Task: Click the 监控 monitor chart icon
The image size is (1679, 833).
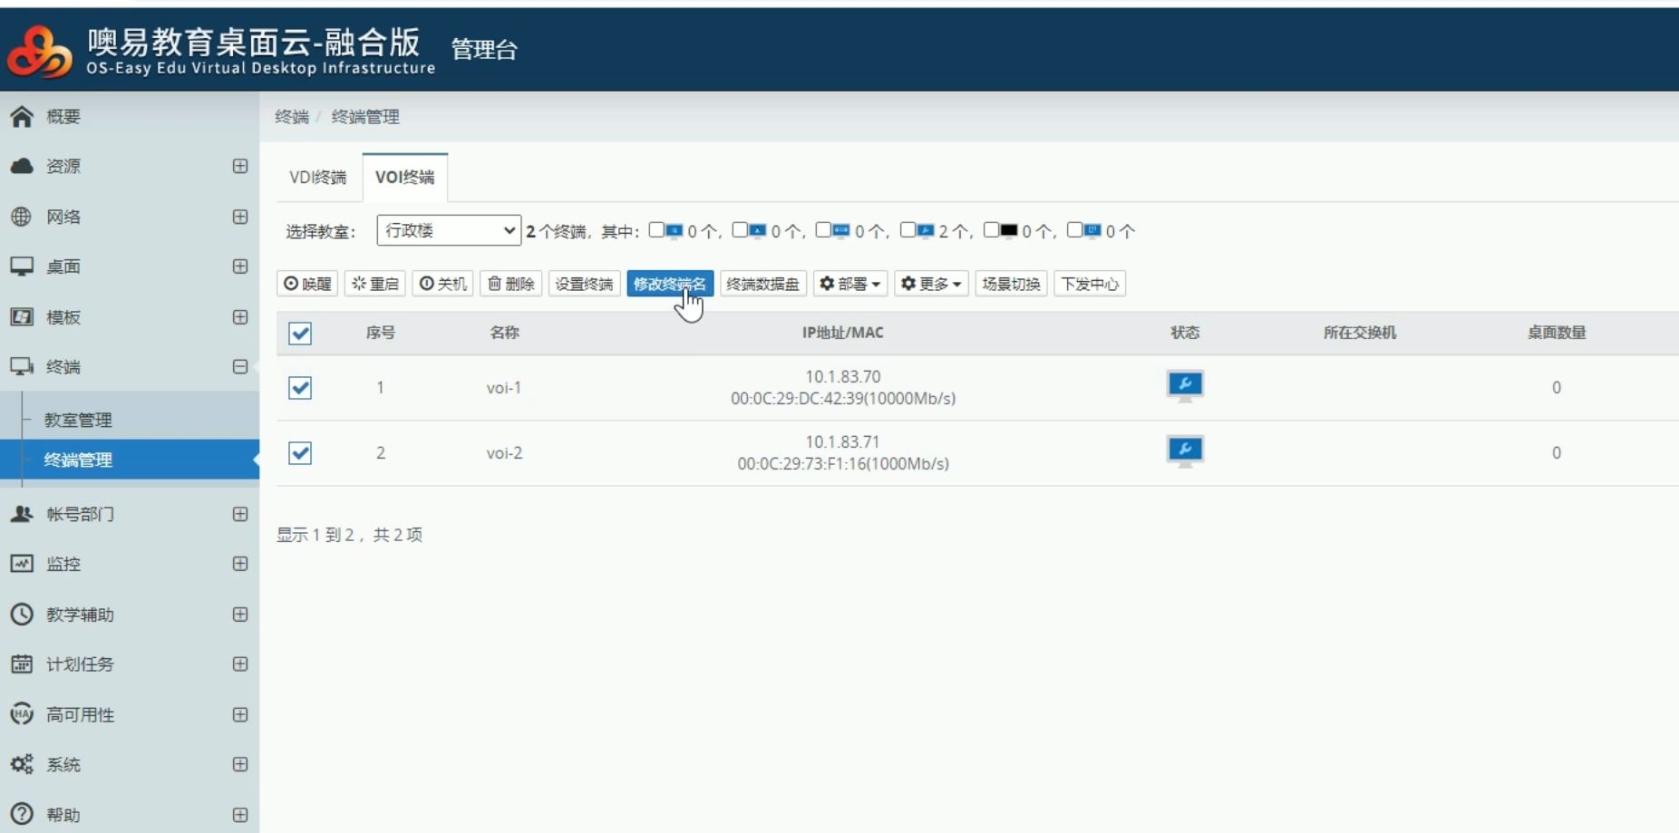Action: pos(22,564)
